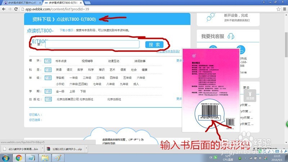The image size is (288, 162).
Task: Open the downloaded zip file item
Action: coord(64,149)
